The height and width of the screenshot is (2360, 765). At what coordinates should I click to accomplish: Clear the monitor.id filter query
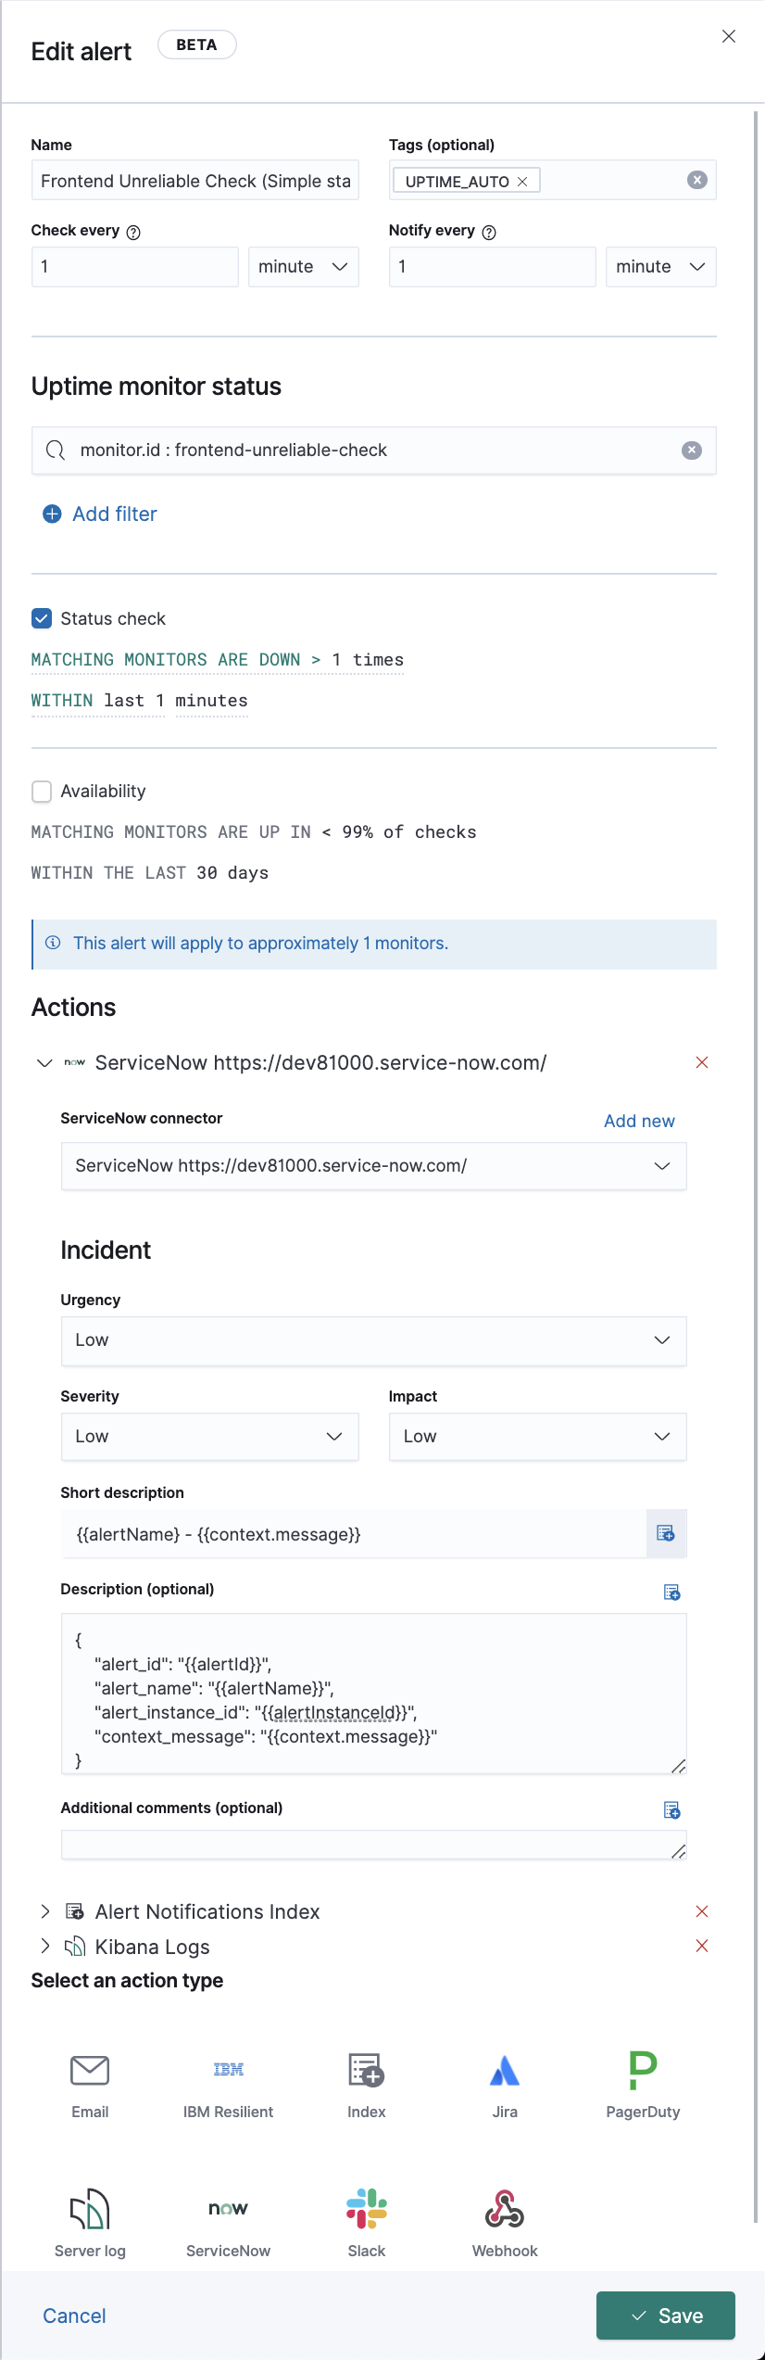[691, 450]
